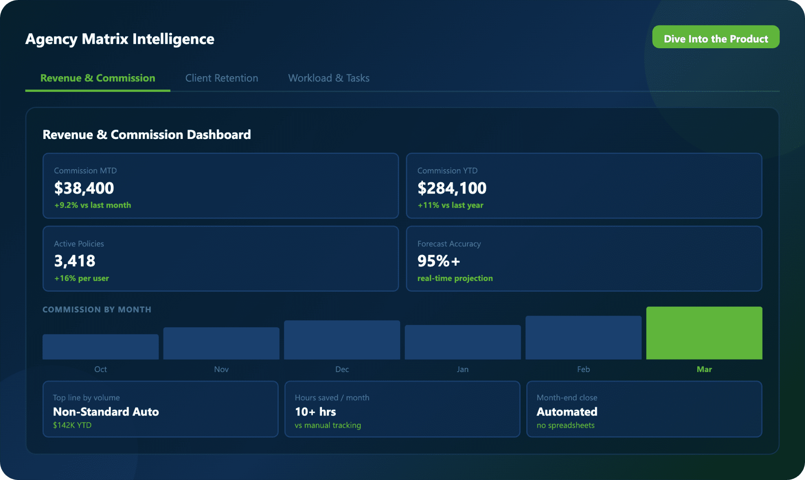Click the Hours saved per month card
Image resolution: width=805 pixels, height=480 pixels.
point(402,409)
